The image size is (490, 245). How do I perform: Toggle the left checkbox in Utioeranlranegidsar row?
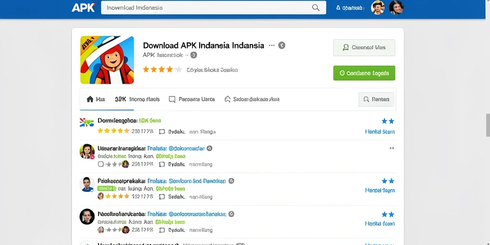pyautogui.click(x=100, y=164)
